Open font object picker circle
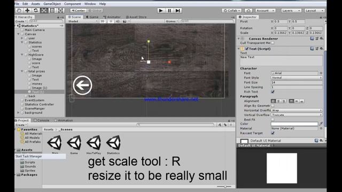 pyautogui.click(x=321, y=73)
